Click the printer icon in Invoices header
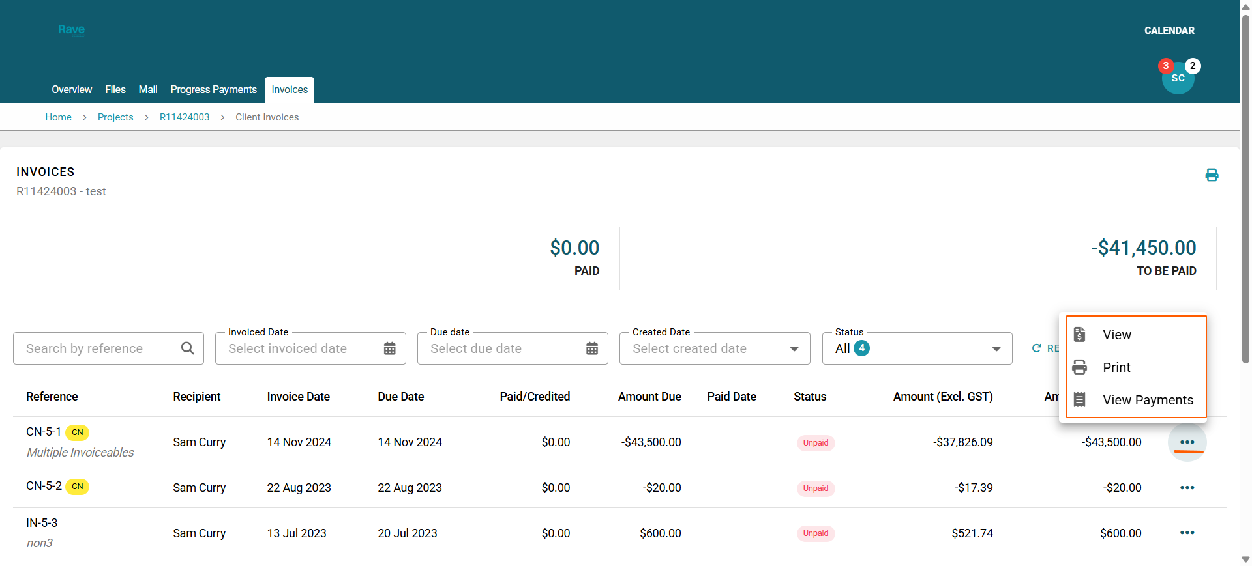Image resolution: width=1252 pixels, height=566 pixels. coord(1212,175)
